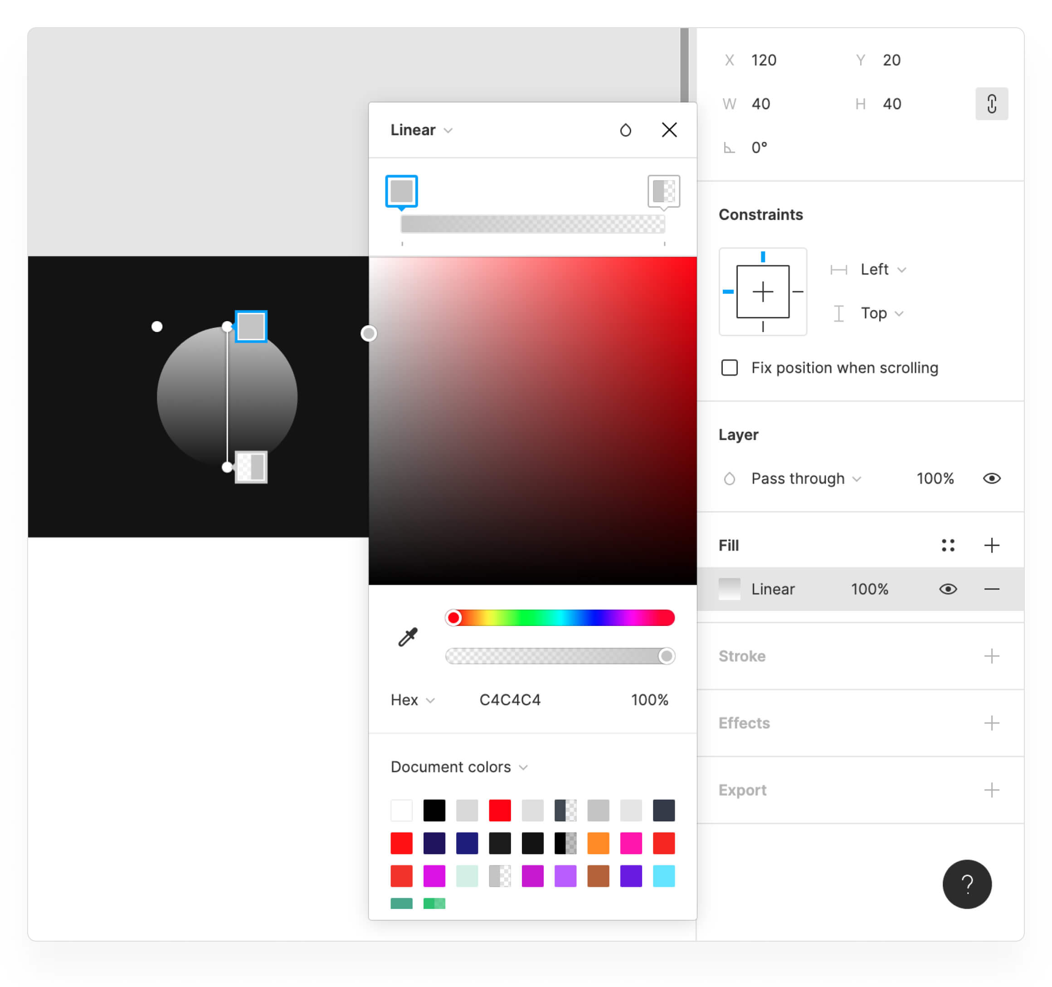The image size is (1052, 987).
Task: Pick a color with the eyedropper tool
Action: pos(408,637)
